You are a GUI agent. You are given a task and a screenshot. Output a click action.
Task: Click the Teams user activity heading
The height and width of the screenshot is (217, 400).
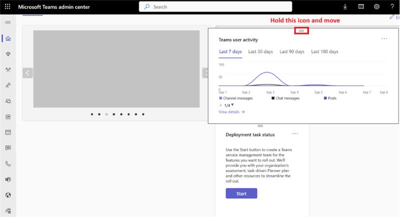tap(238, 40)
